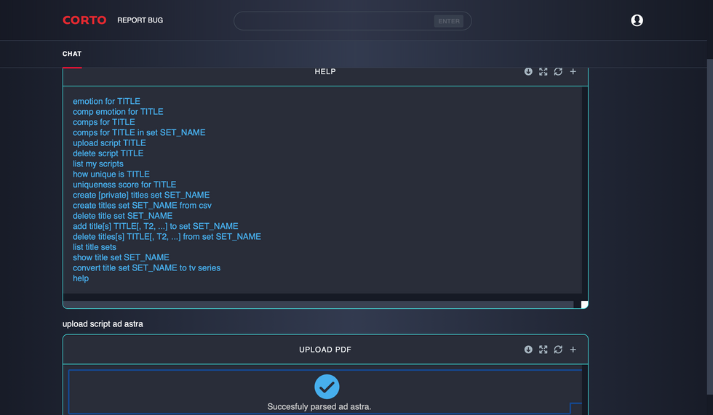Viewport: 713px width, 415px height.
Task: Select 'add title[s] ... to set SET_NAME'
Action: pyautogui.click(x=156, y=226)
